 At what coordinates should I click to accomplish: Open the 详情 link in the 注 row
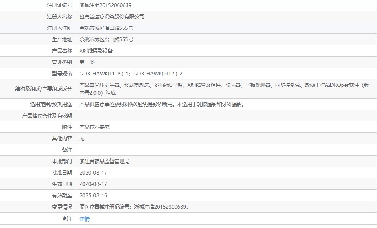pyautogui.click(x=84, y=219)
